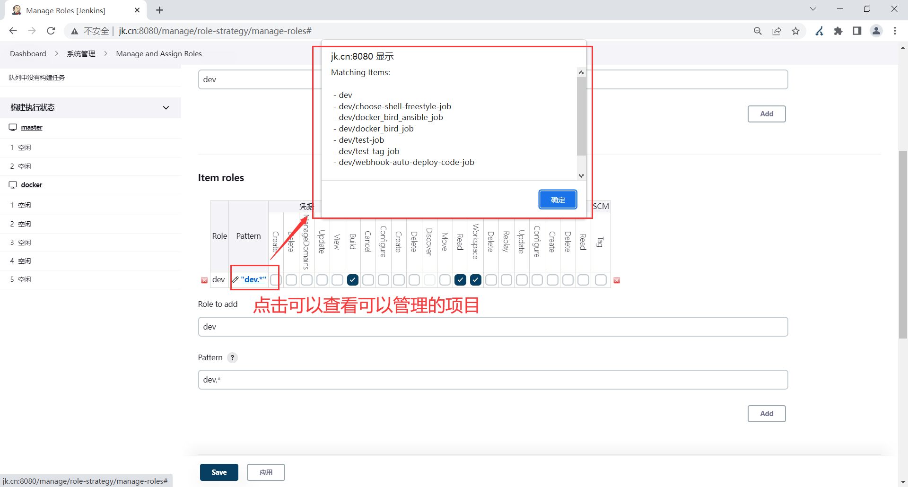
Task: Open the Chrome three-dot menu
Action: (x=895, y=31)
